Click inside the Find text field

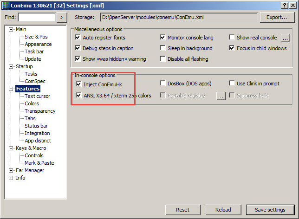36,18
